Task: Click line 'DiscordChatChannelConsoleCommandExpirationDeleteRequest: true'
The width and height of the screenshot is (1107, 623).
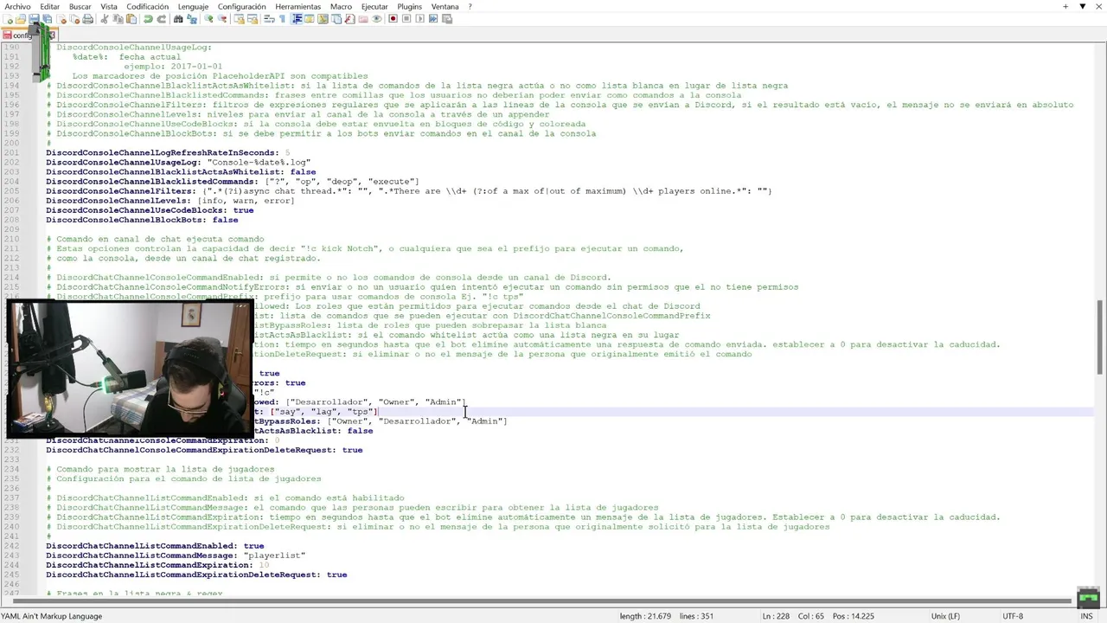Action: point(204,450)
